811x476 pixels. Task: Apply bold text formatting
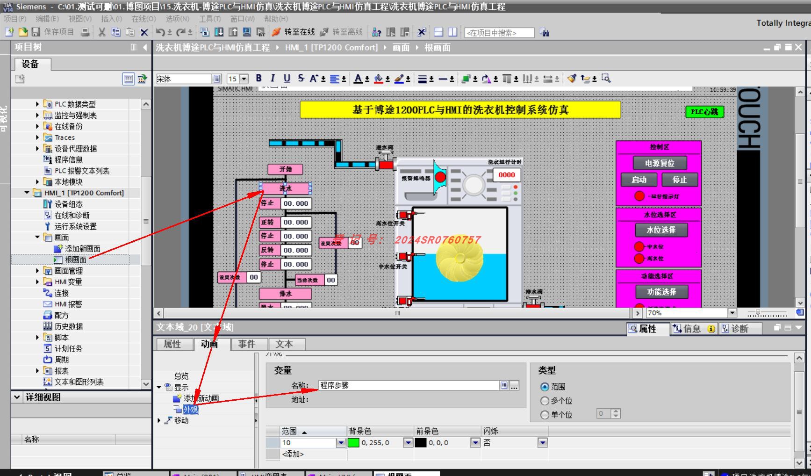point(258,79)
